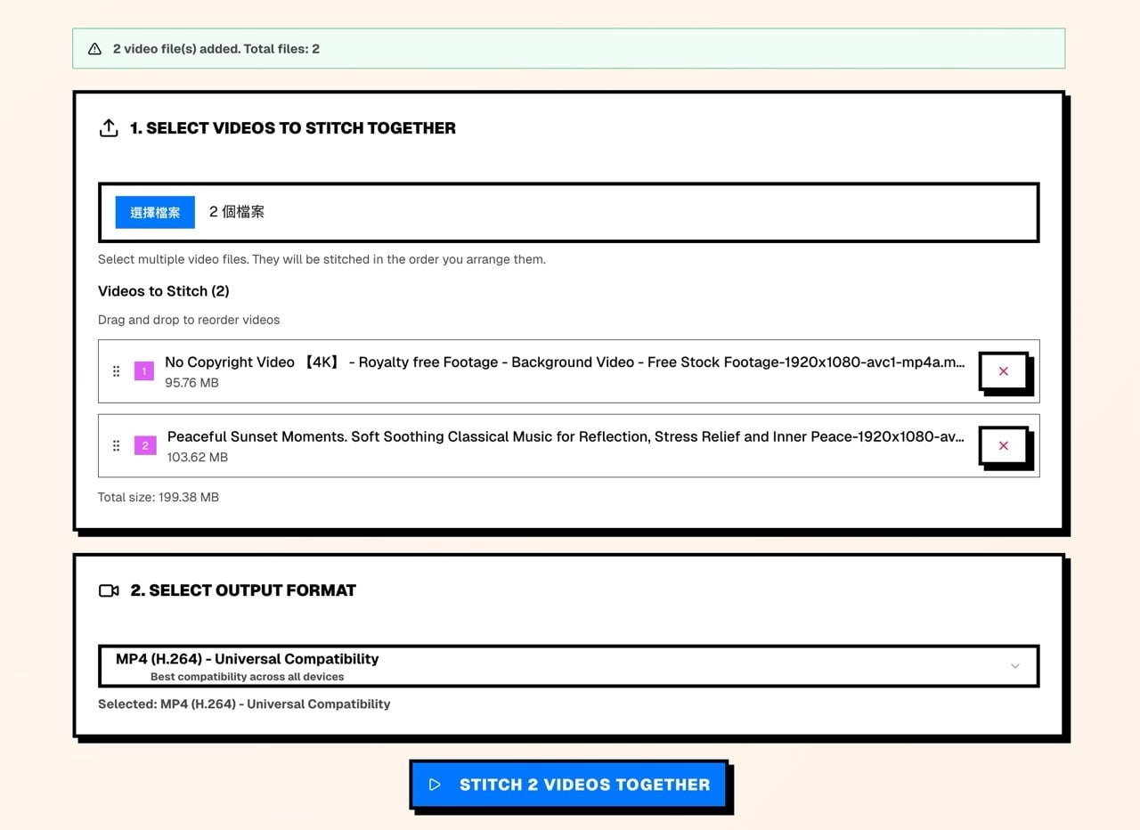The width and height of the screenshot is (1140, 830).
Task: Click the video camera icon beside Output Format heading
Action: tap(109, 590)
